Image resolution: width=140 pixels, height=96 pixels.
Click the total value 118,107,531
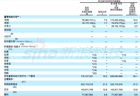coord(87,76)
